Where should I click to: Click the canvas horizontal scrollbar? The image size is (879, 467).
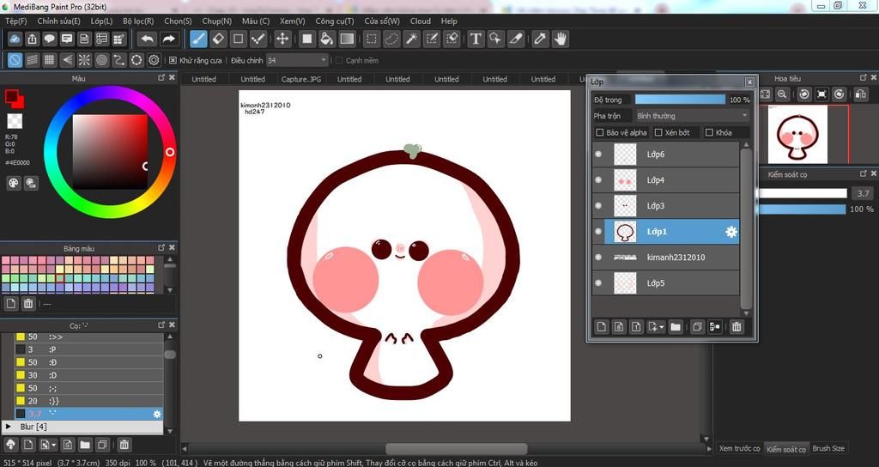pyautogui.click(x=456, y=448)
